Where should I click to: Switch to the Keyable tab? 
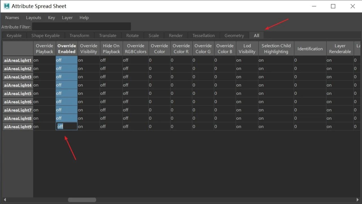(x=14, y=35)
